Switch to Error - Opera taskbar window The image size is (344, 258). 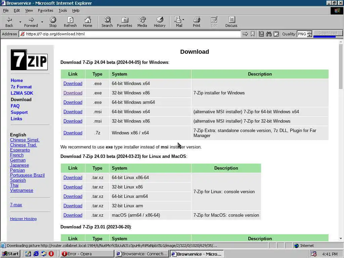click(x=87, y=254)
